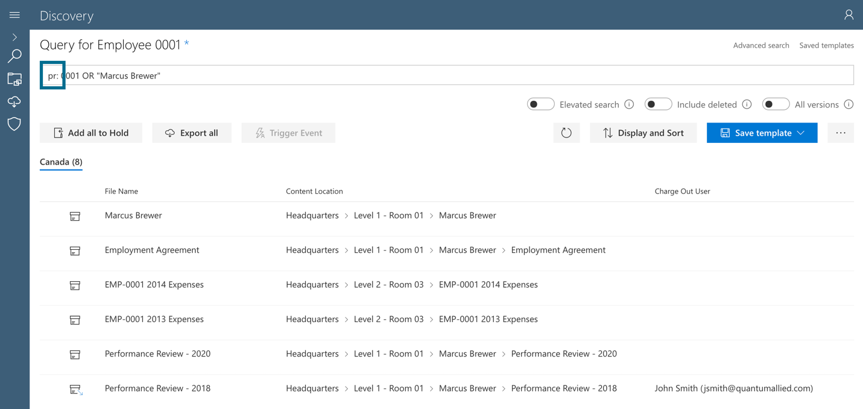The height and width of the screenshot is (409, 863).
Task: Turn on Include deleted toggle
Action: point(658,104)
